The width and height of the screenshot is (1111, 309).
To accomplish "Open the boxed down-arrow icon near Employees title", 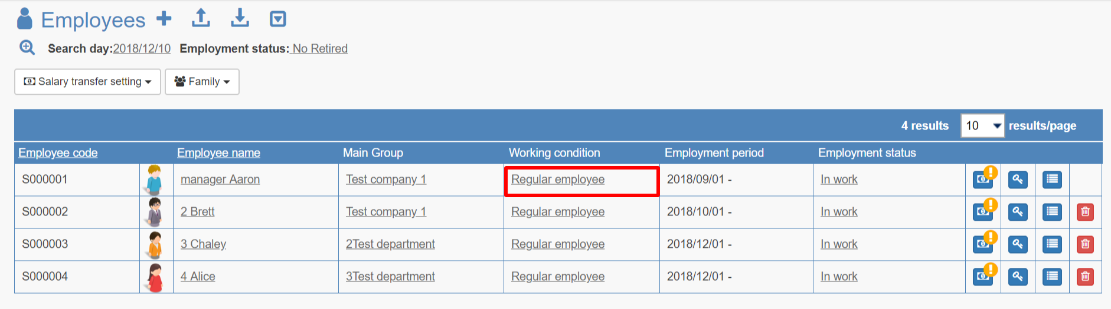I will [x=278, y=19].
